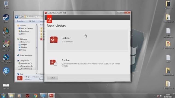The image size is (175, 98).
Task: Select Bibliotecas in the navigation pane
Action: point(22,39)
